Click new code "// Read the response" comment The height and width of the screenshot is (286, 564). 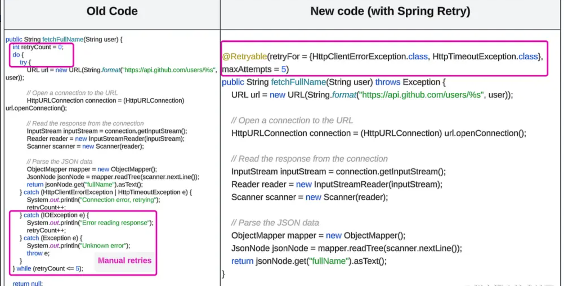point(309,159)
